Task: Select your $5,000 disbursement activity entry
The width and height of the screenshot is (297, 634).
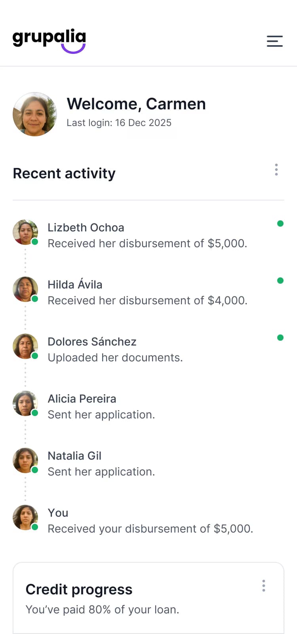Action: [150, 529]
